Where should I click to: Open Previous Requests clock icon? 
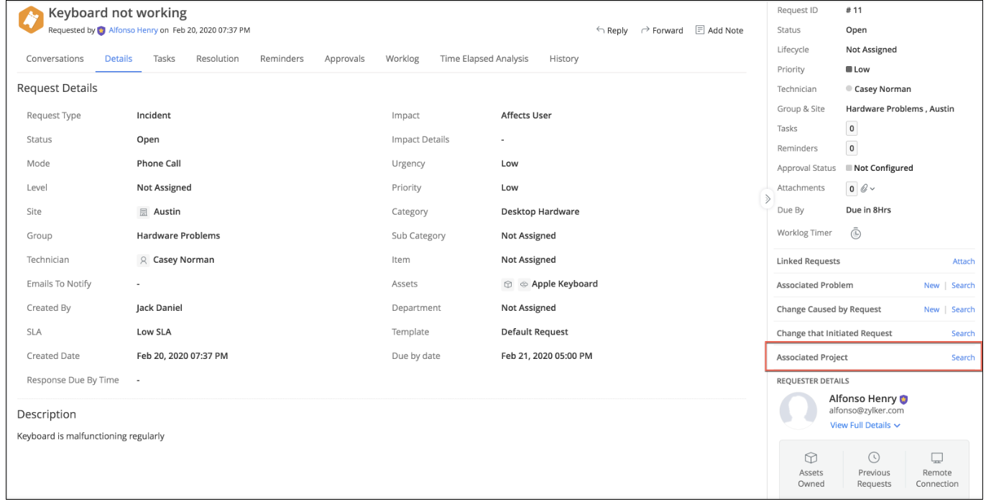click(874, 458)
